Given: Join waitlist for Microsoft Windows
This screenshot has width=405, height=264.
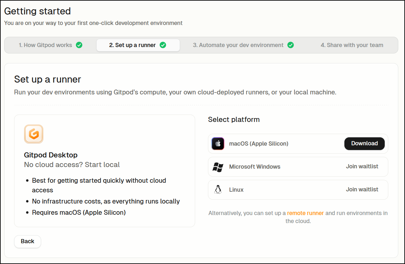Looking at the screenshot, I should pyautogui.click(x=362, y=167).
